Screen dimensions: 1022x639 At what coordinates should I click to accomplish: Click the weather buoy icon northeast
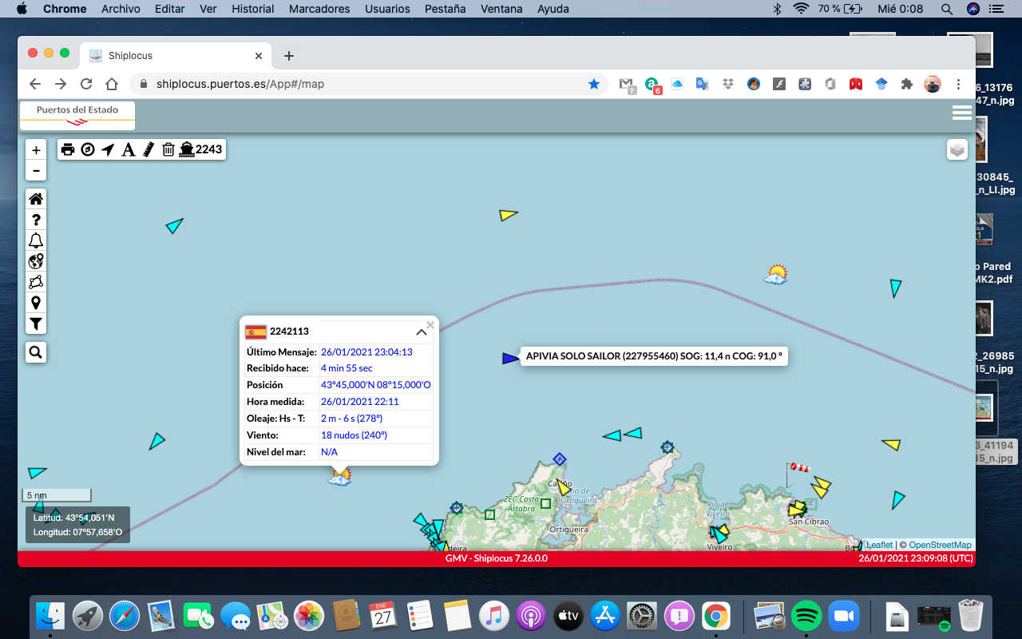point(775,276)
